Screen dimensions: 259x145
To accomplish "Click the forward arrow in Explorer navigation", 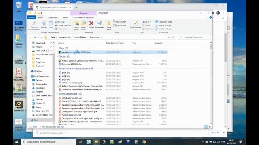I will pos(35,37).
